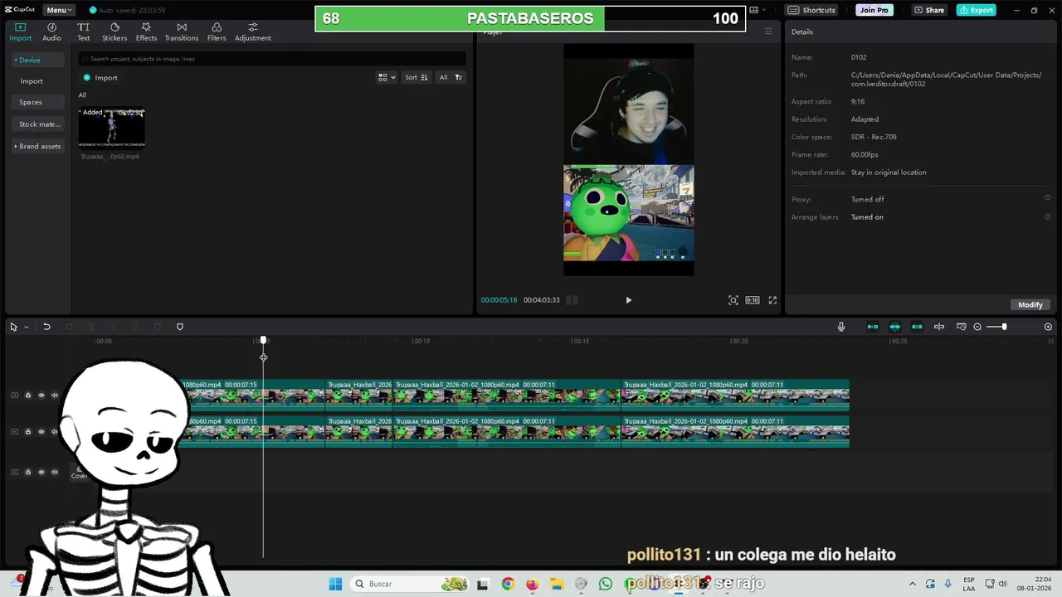
Task: Click the taskbar Buscar search box
Action: 411,584
